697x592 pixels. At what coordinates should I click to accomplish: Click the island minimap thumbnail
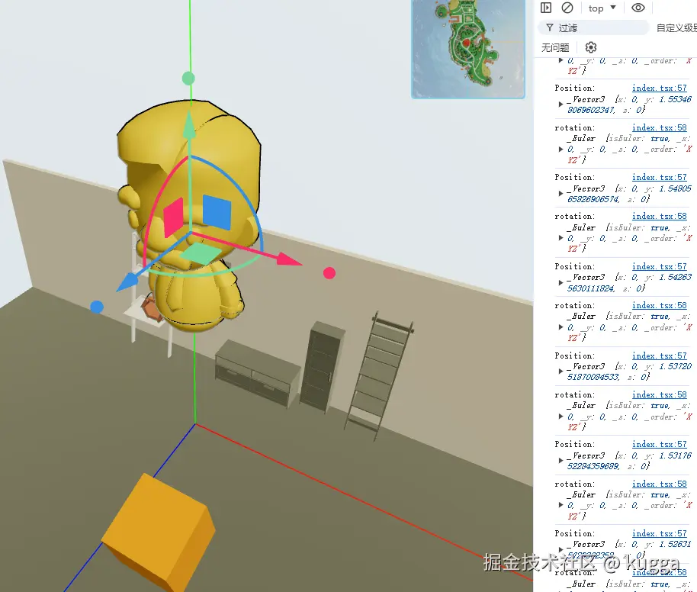(468, 49)
